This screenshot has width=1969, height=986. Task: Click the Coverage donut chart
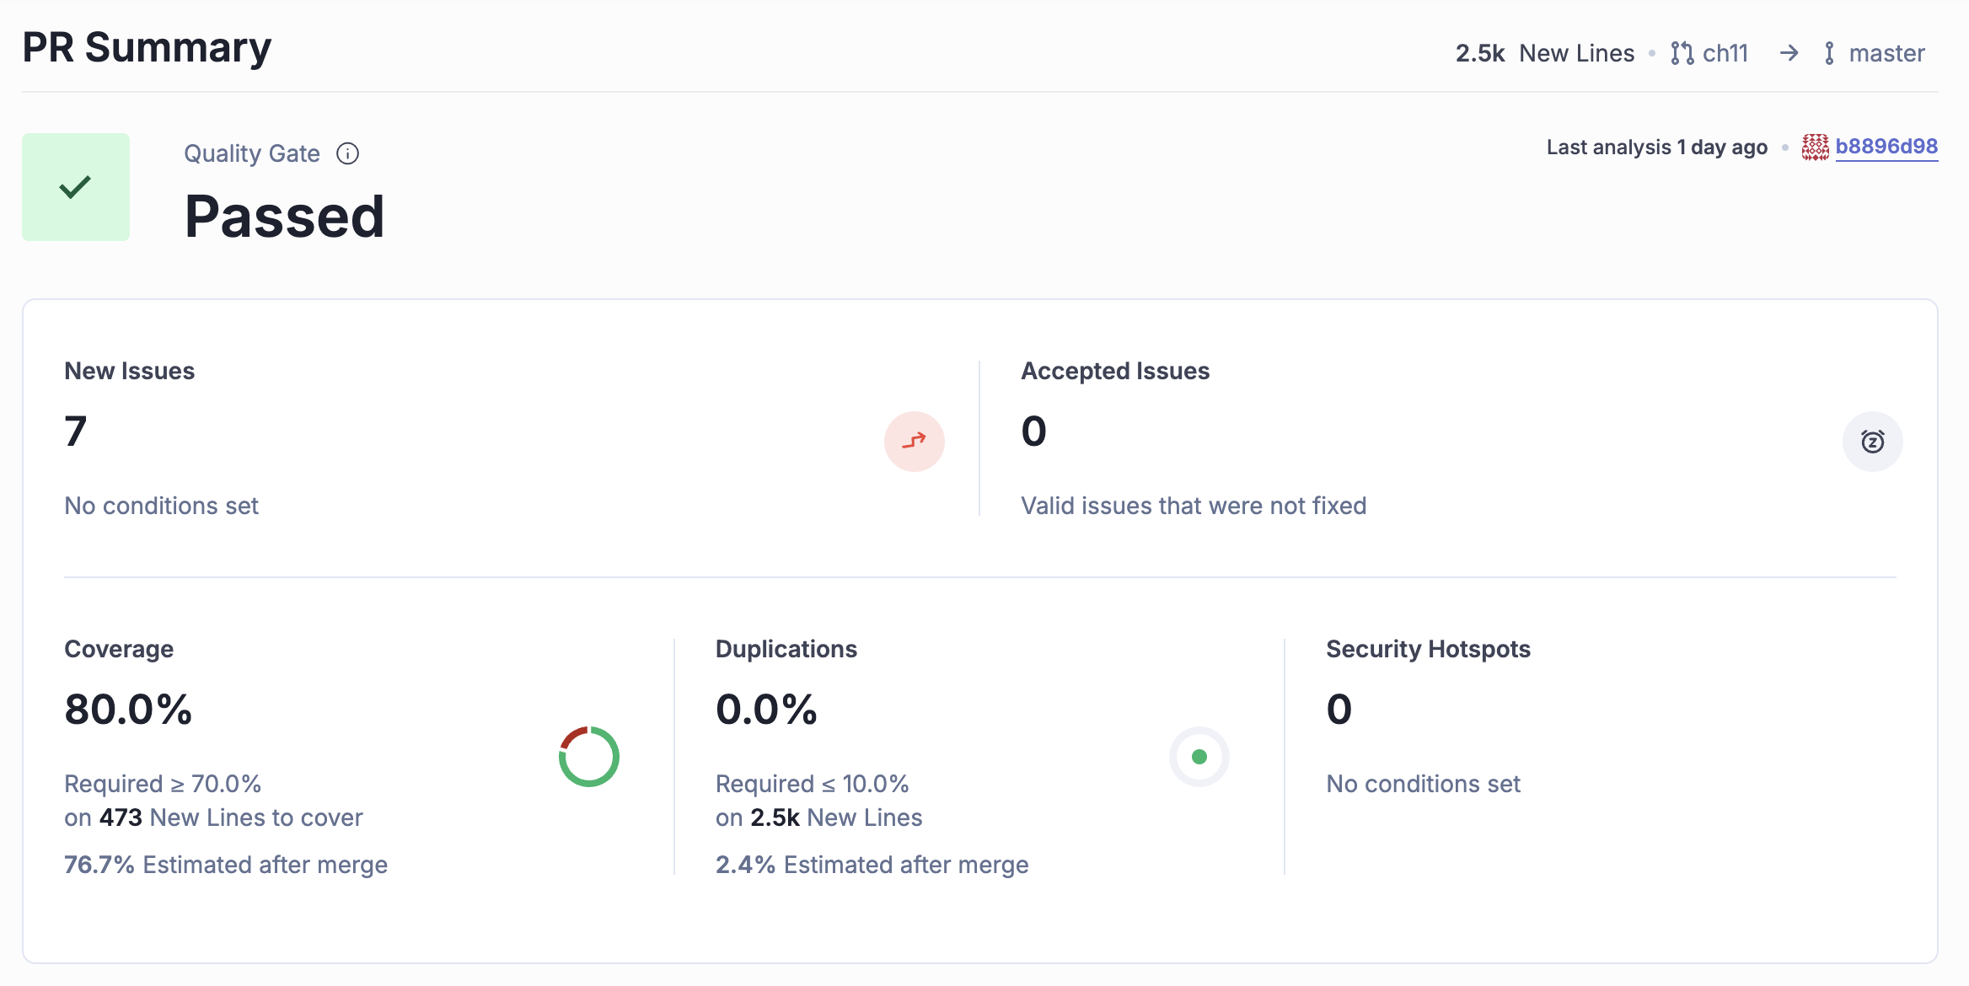(x=588, y=756)
